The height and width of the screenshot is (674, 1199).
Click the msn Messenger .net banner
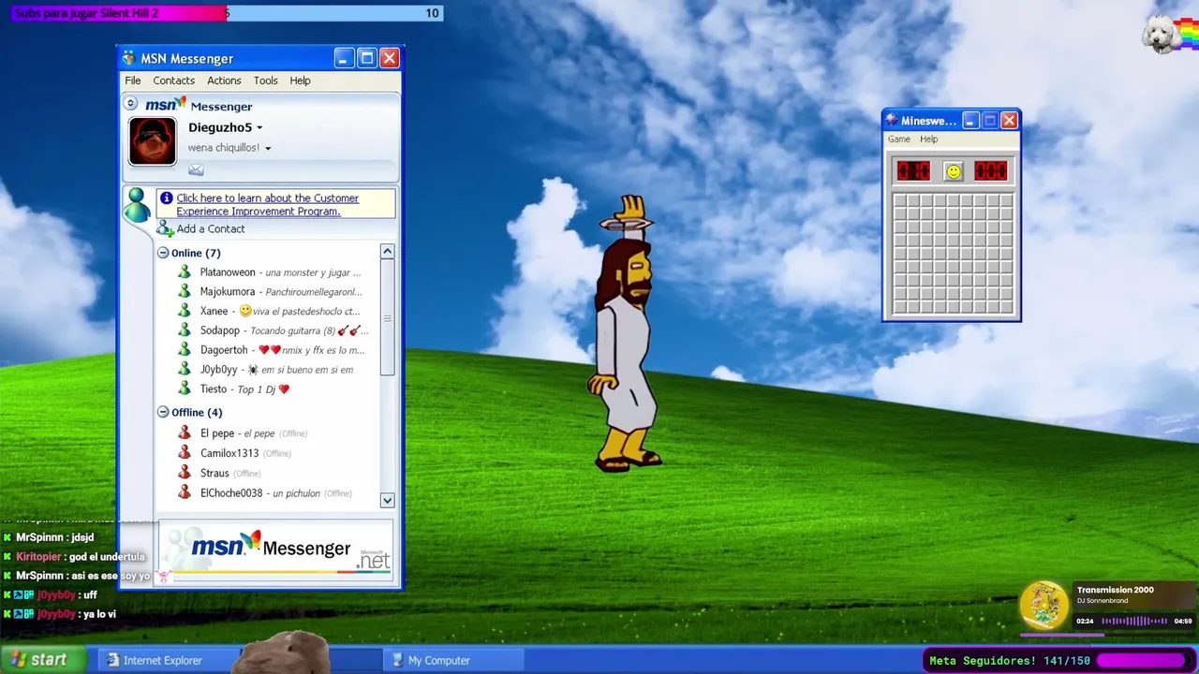(276, 549)
